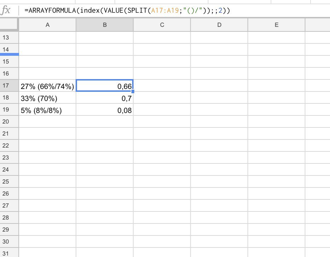Select row 17 header

pos(9,85)
